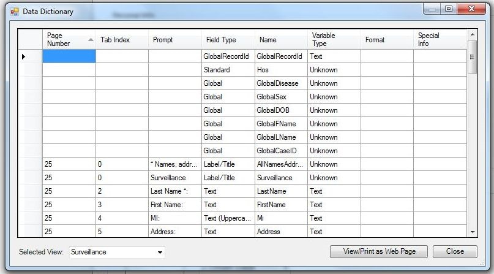Select the GlobalRecordId name cell
The image size is (494, 274).
pyautogui.click(x=280, y=56)
